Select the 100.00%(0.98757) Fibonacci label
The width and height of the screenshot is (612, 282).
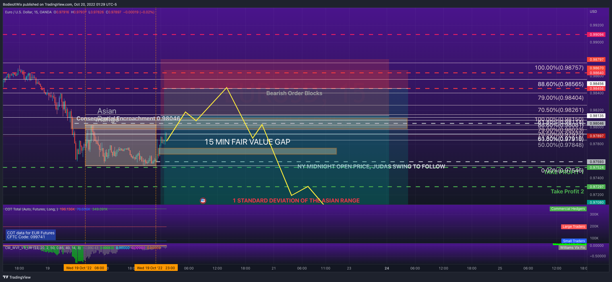(x=559, y=68)
